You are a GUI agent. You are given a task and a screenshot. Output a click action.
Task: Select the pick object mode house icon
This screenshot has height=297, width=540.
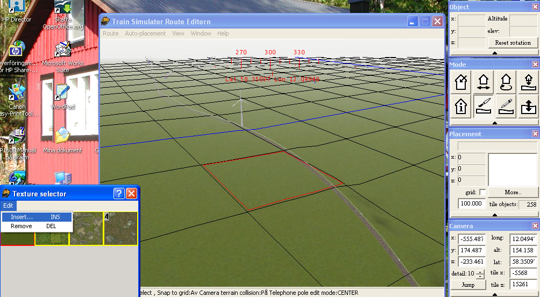pos(461,82)
